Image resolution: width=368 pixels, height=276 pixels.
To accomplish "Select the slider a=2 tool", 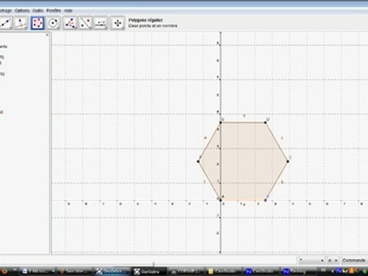I will [x=101, y=23].
